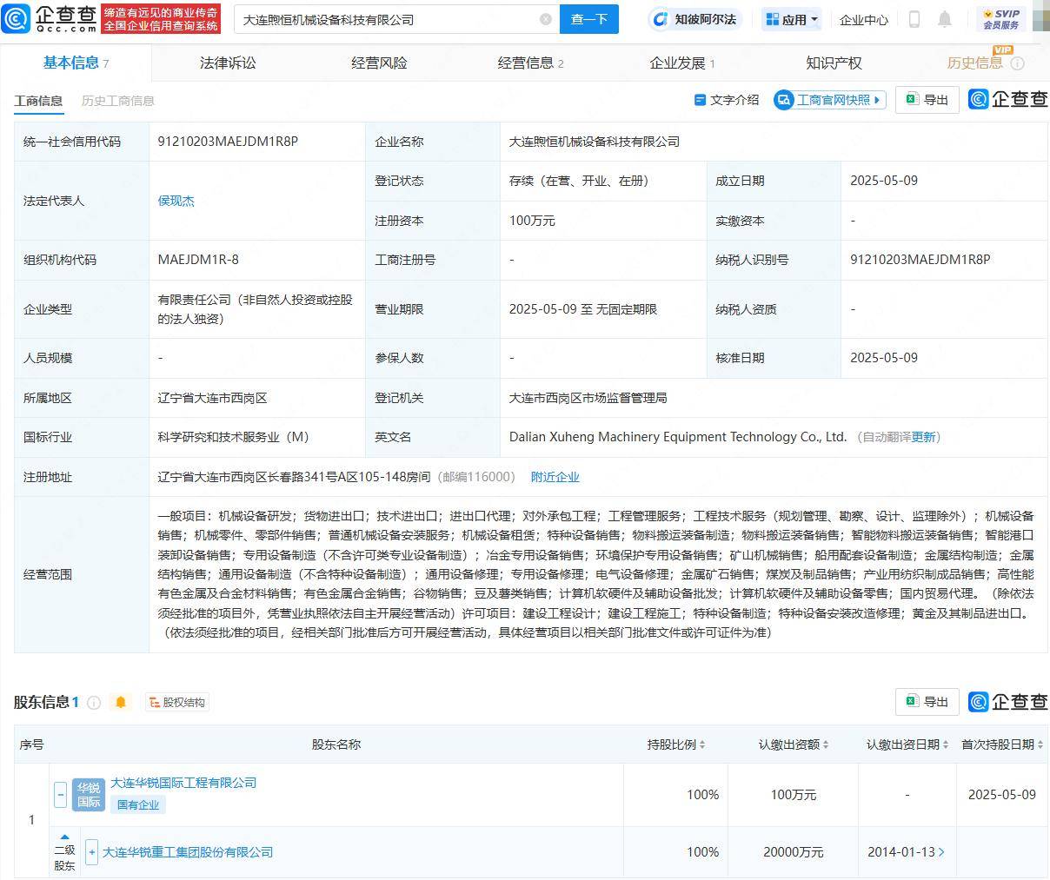Click the 营业期限 value

[583, 309]
